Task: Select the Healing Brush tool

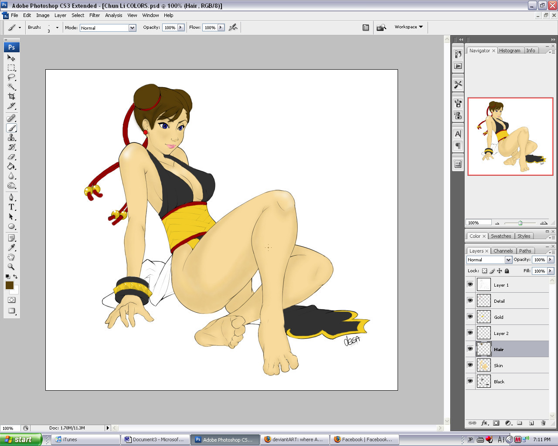Action: tap(11, 118)
